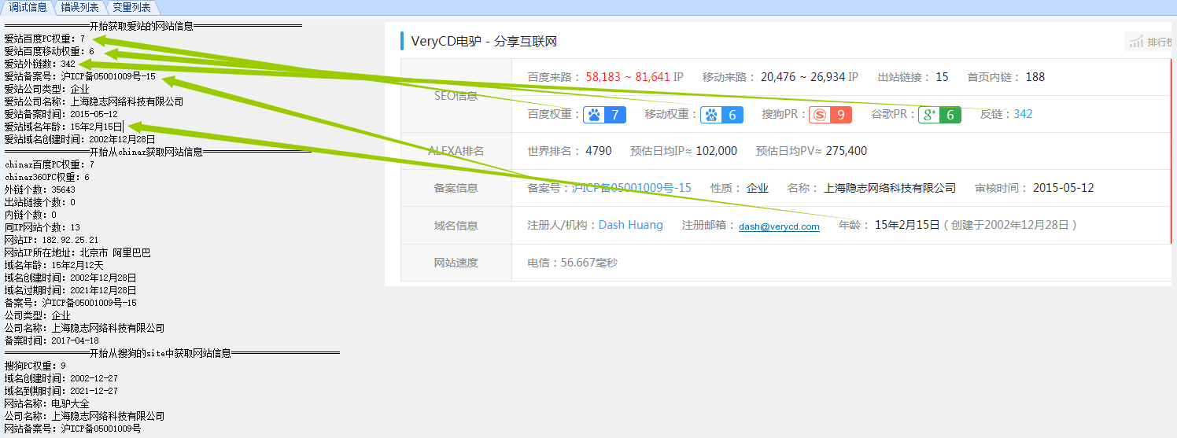Screen dimensions: 1177x438
Task: Click the Google PR g+ badge
Action: click(939, 115)
